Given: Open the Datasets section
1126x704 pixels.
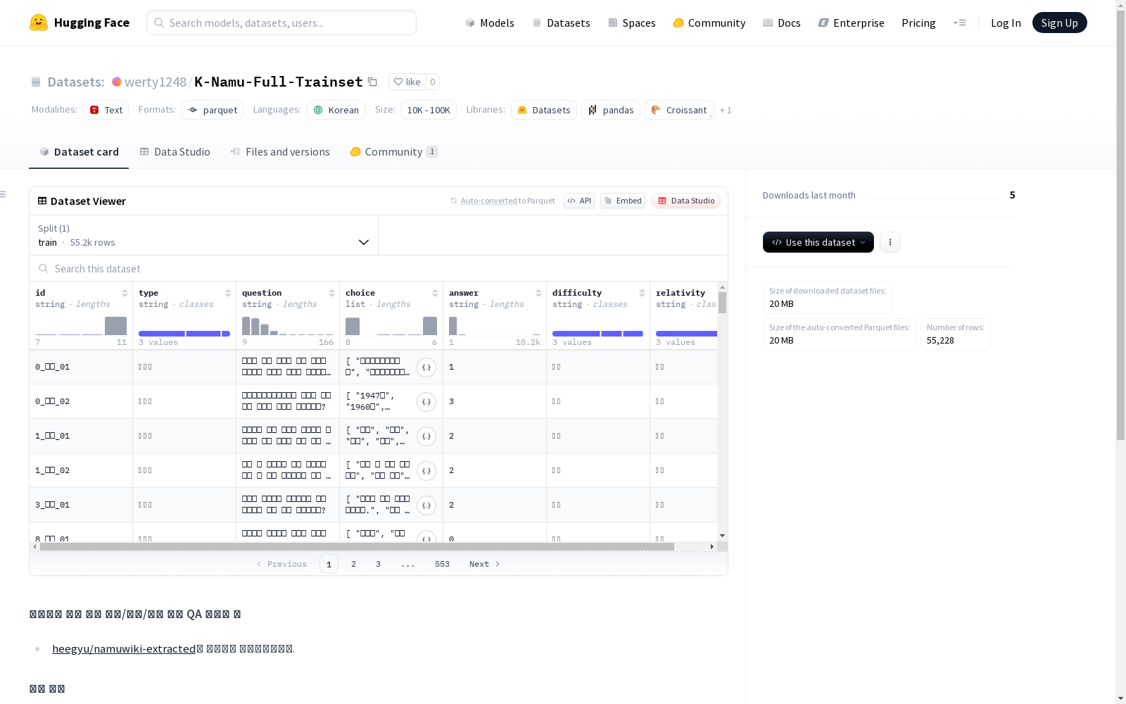Looking at the screenshot, I should 561,23.
